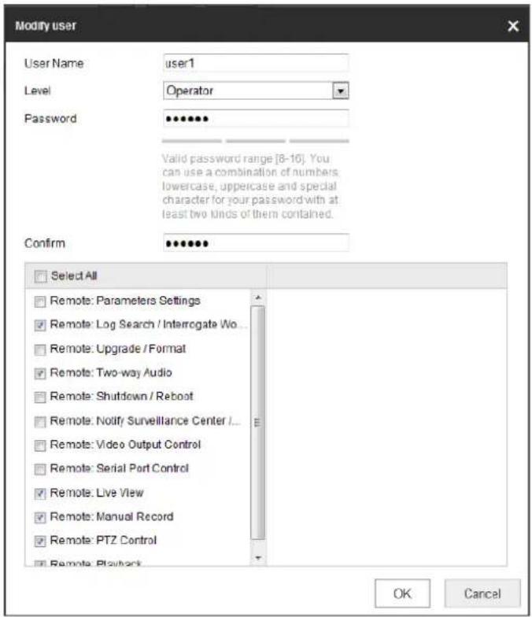Uncheck Remote: Live View permission

pyautogui.click(x=39, y=493)
